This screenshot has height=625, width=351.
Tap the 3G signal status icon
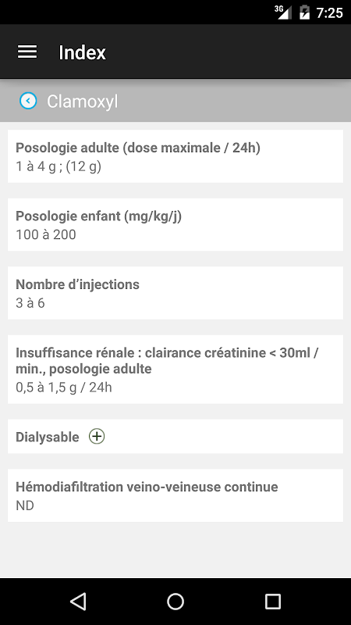click(283, 12)
